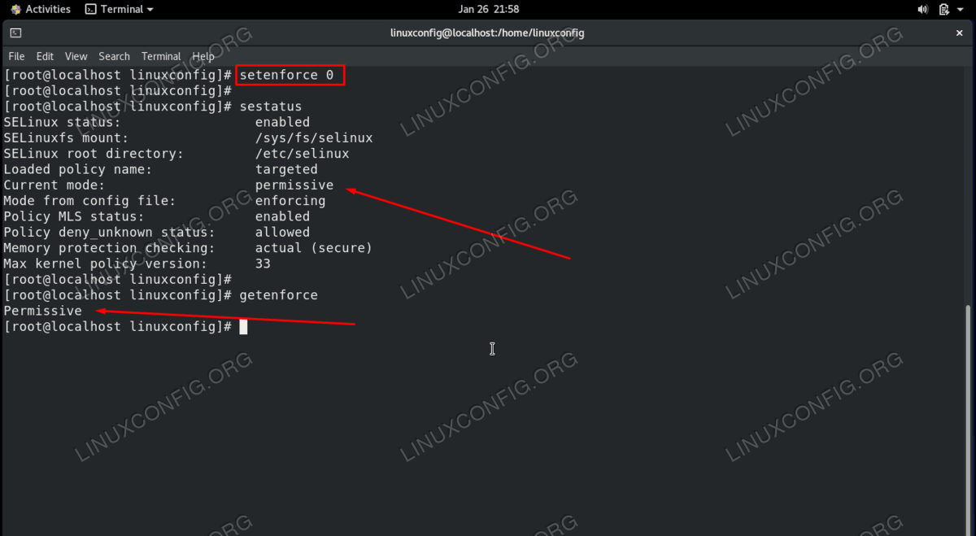
Task: Open the View menu
Action: coord(76,56)
